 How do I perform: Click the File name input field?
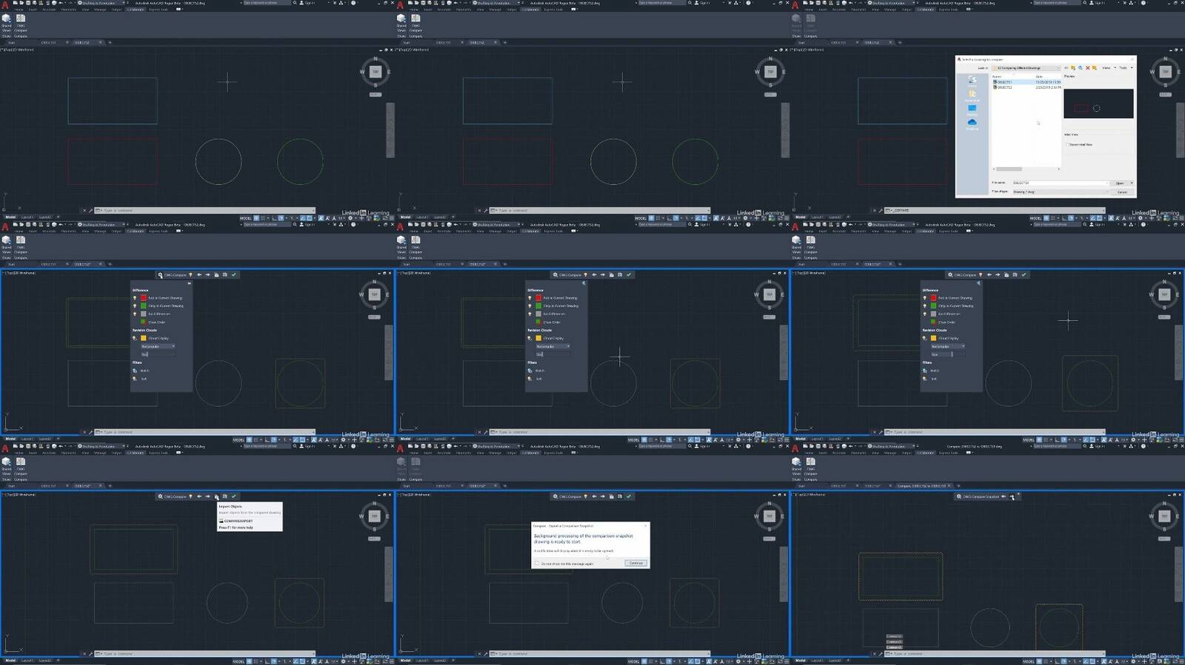click(1060, 183)
